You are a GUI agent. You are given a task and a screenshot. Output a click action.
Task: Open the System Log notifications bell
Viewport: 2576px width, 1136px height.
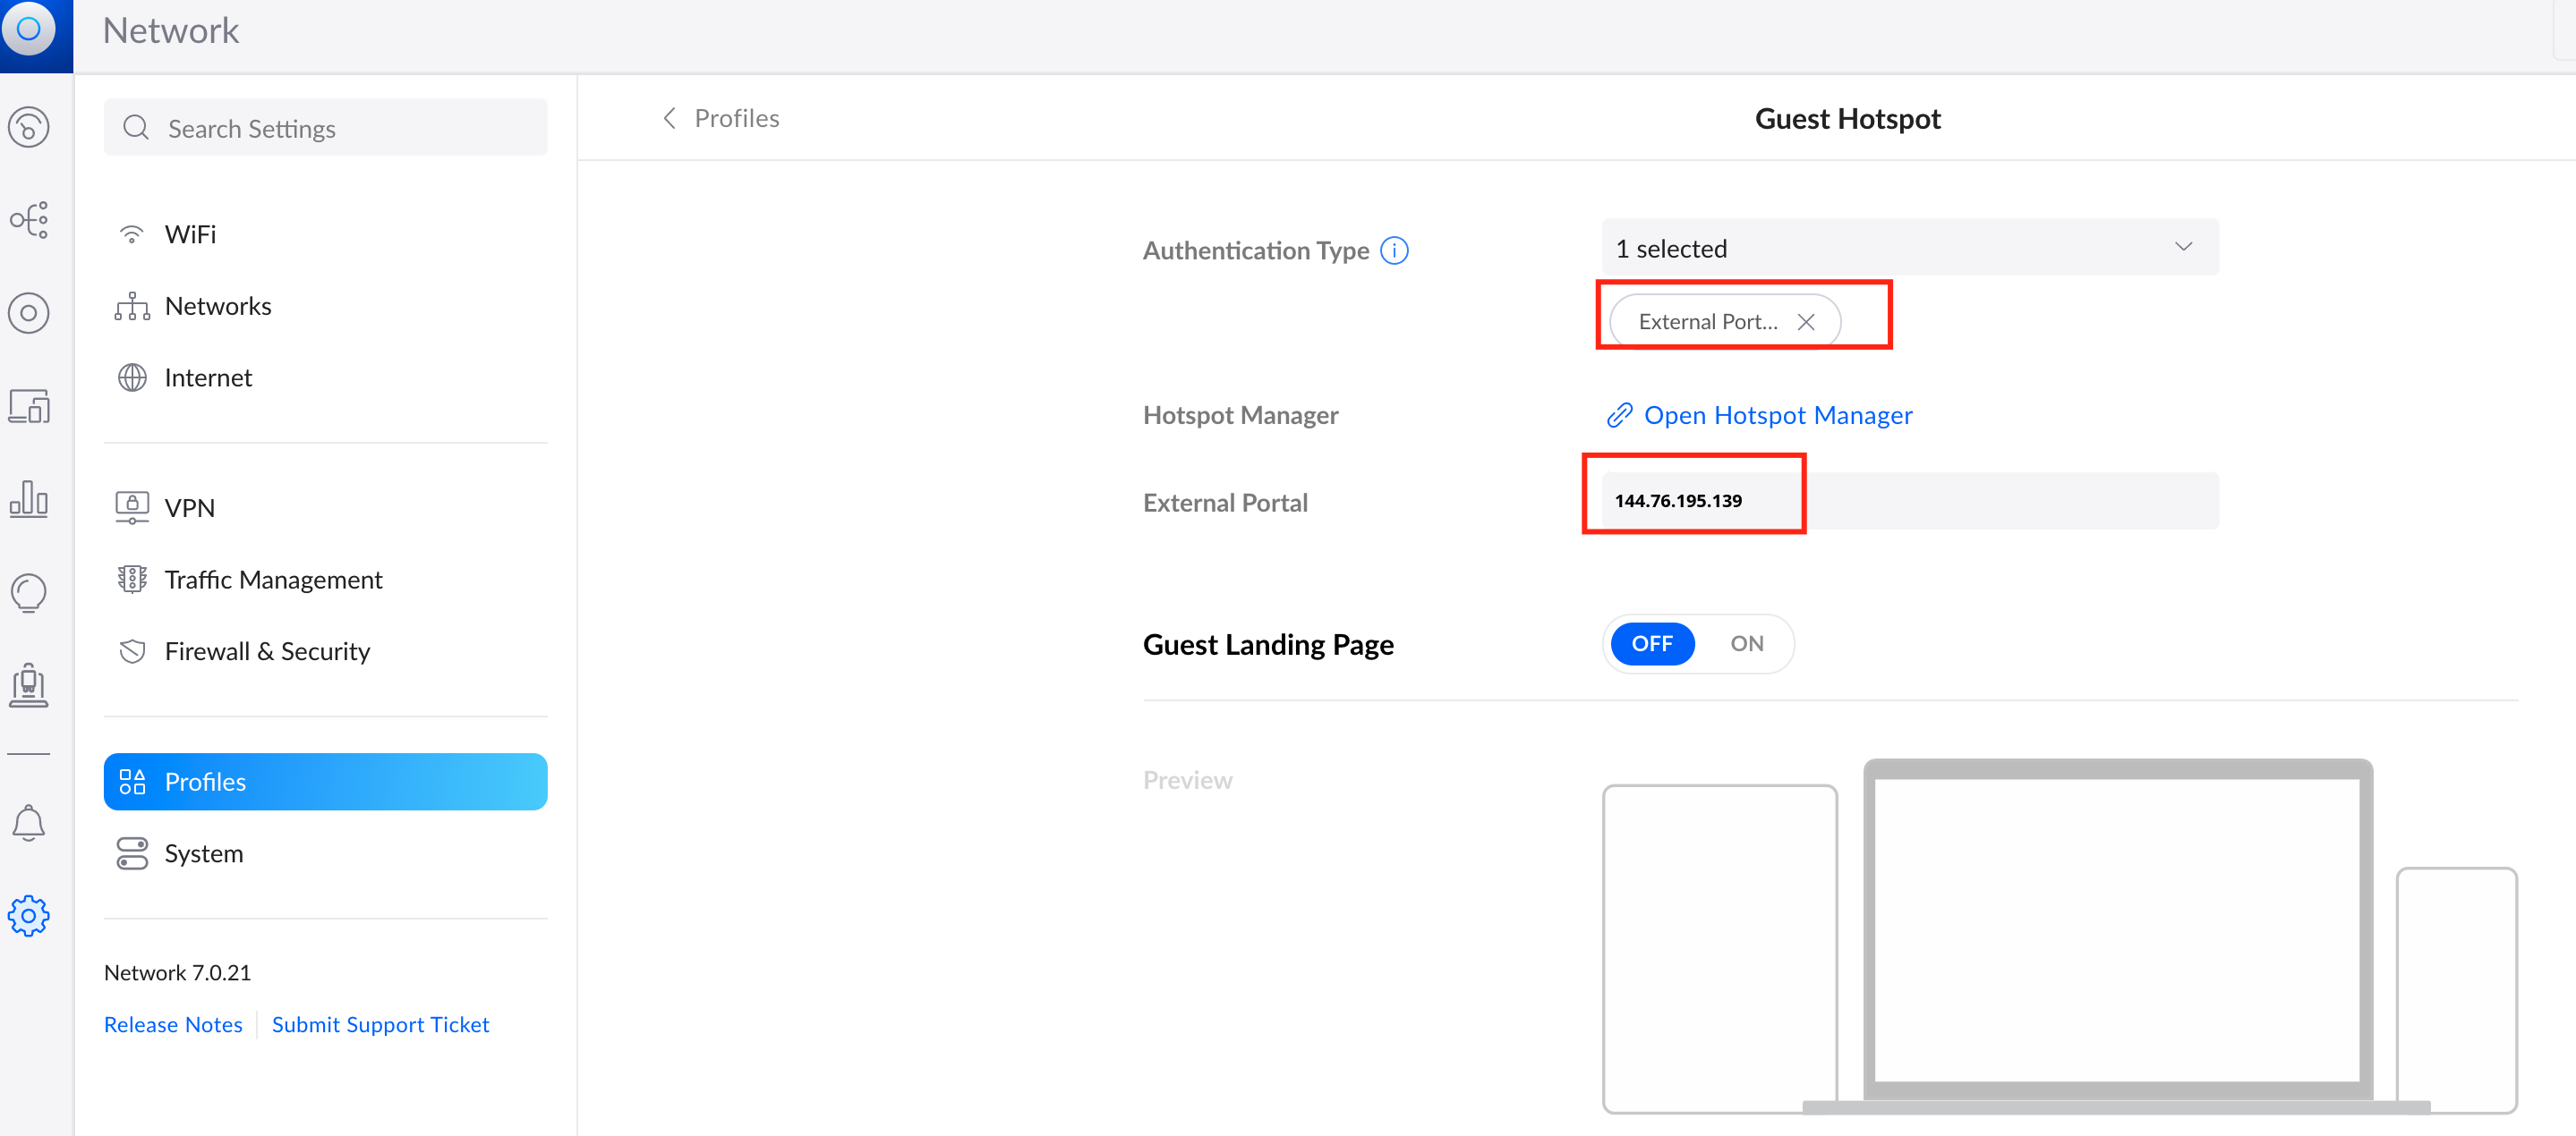pos(28,821)
